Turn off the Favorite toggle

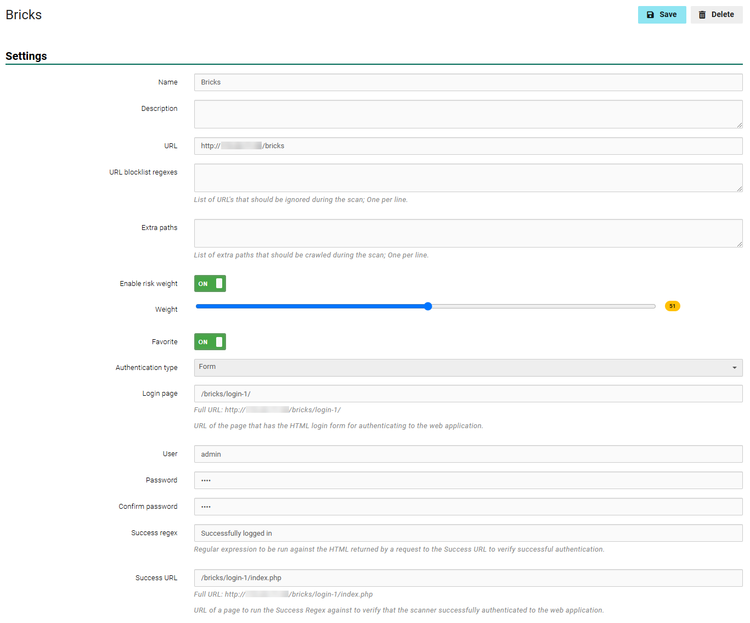point(210,341)
